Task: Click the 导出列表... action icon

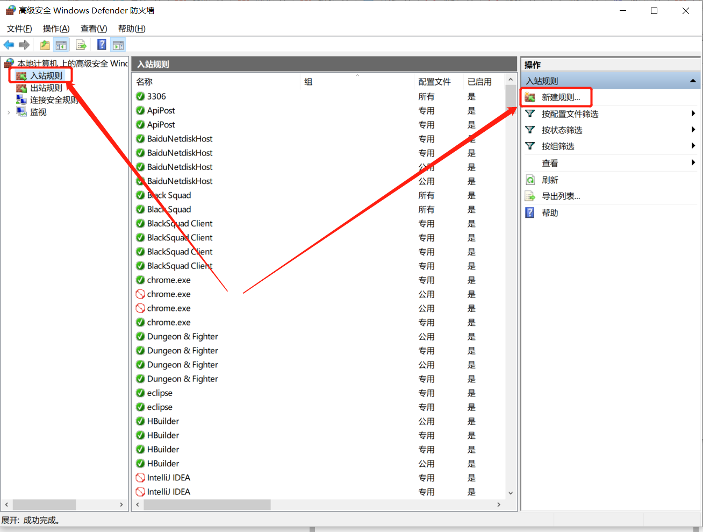Action: pos(530,196)
